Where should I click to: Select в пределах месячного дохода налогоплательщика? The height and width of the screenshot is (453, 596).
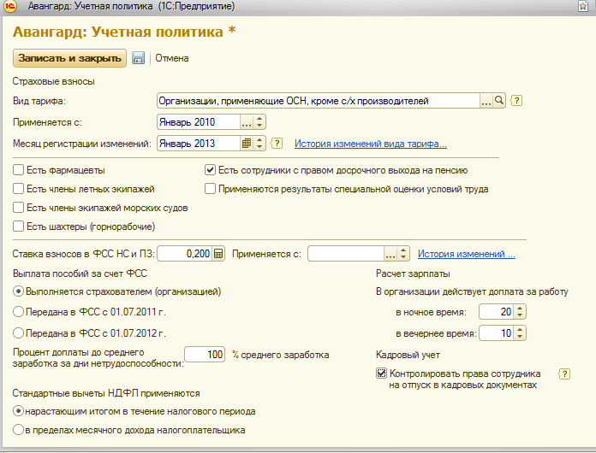point(18,430)
